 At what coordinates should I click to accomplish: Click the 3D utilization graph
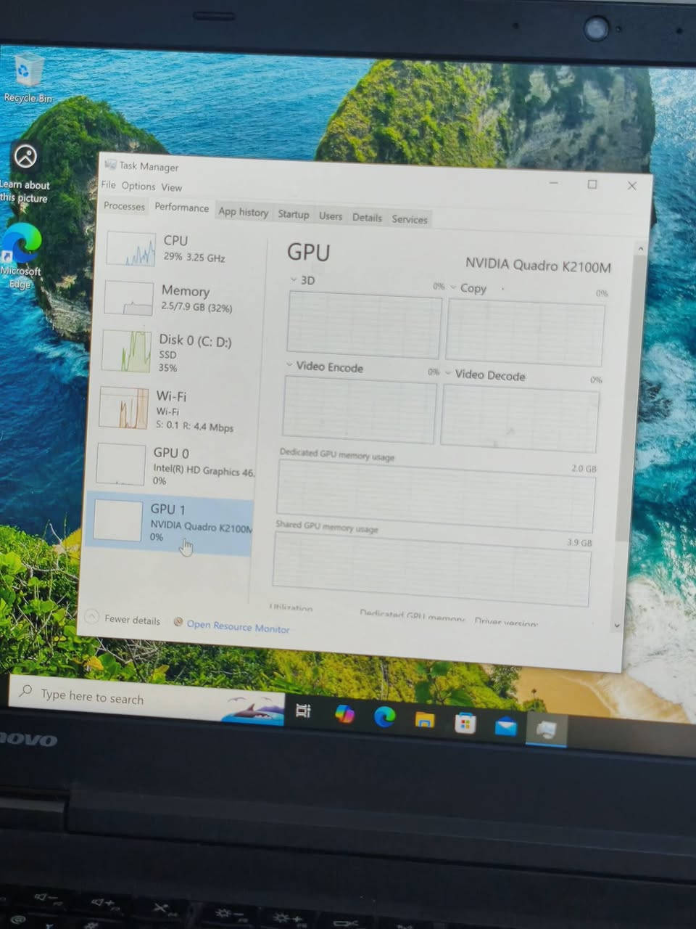coord(364,324)
